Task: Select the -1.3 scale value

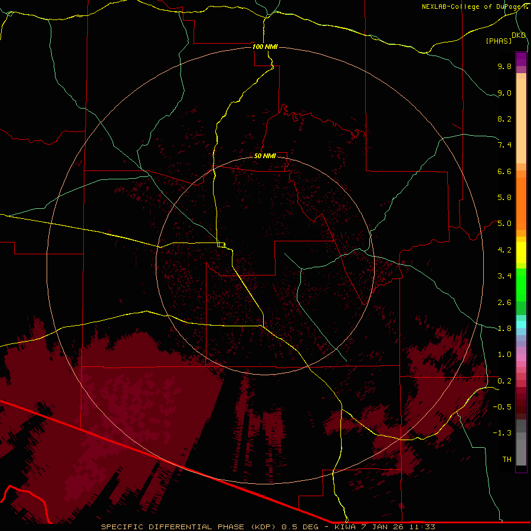Action: [502, 433]
